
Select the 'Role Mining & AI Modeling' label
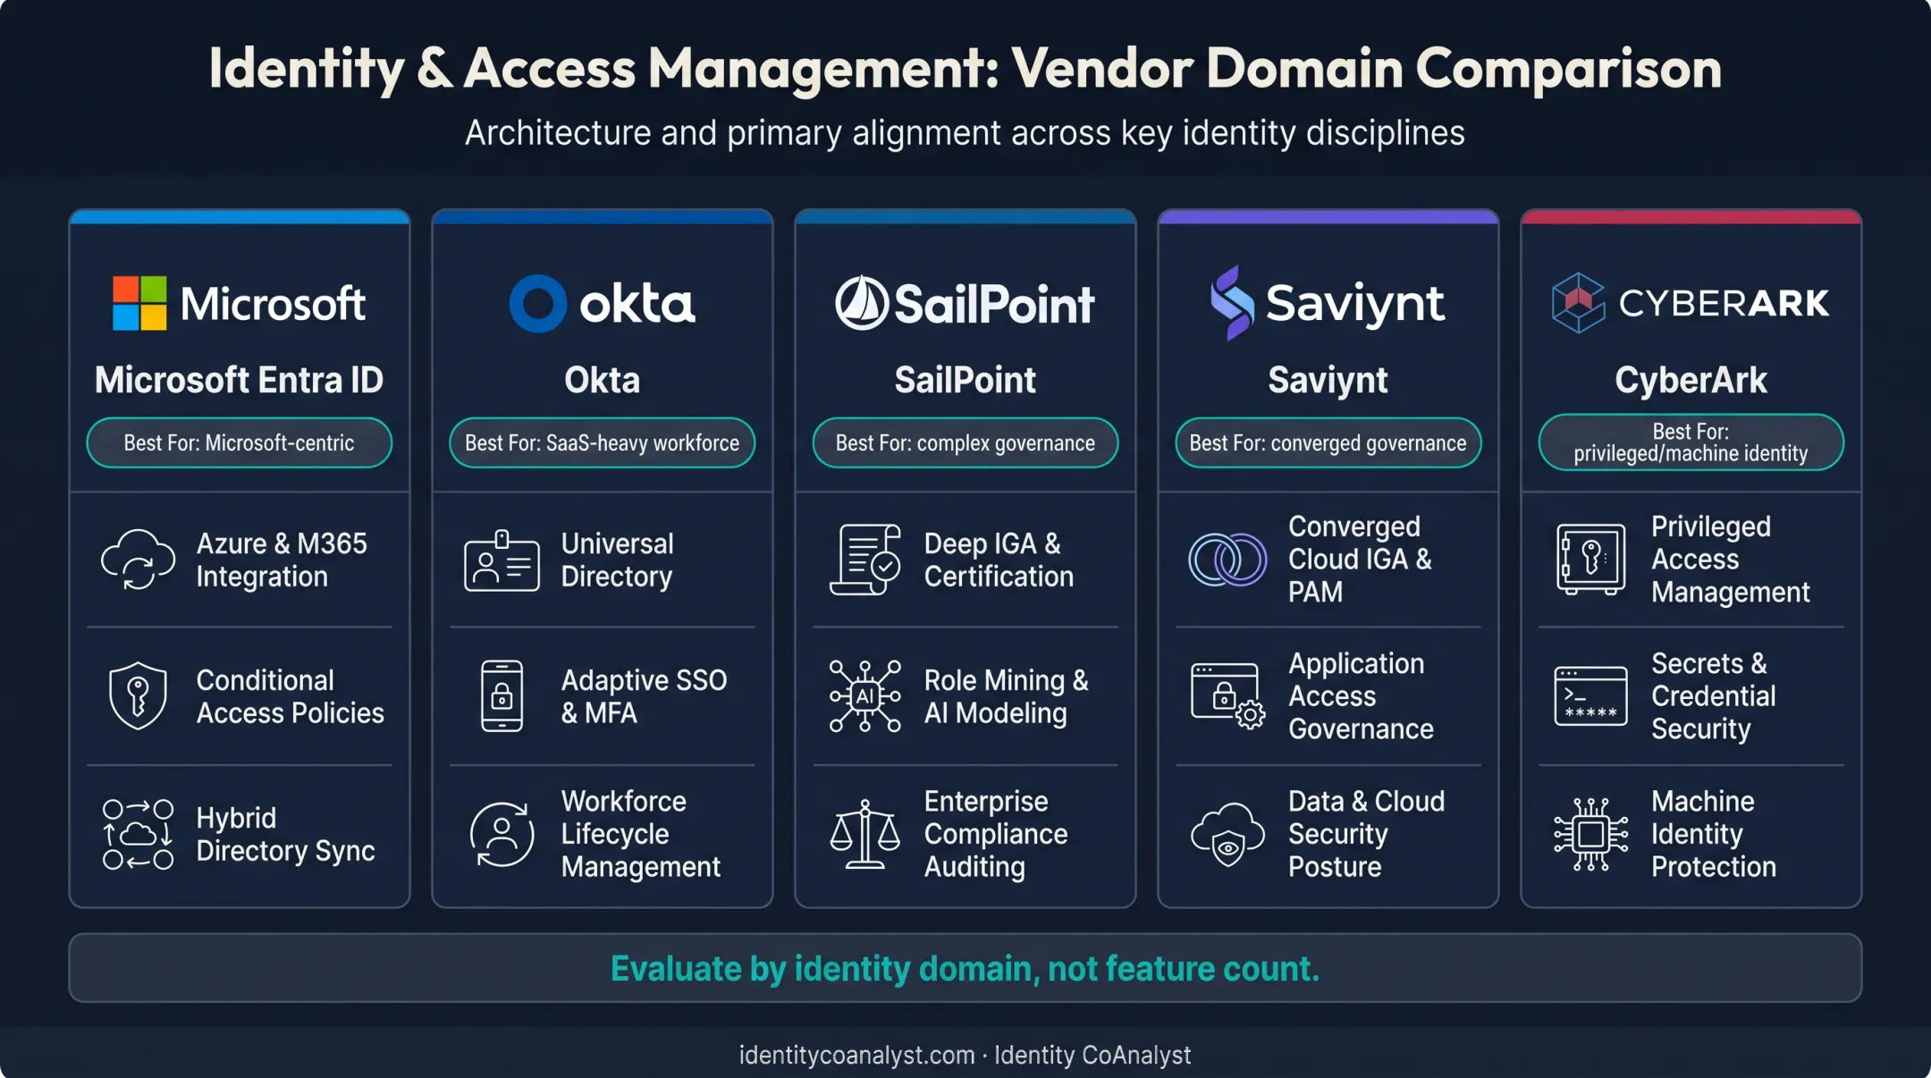click(x=1007, y=696)
